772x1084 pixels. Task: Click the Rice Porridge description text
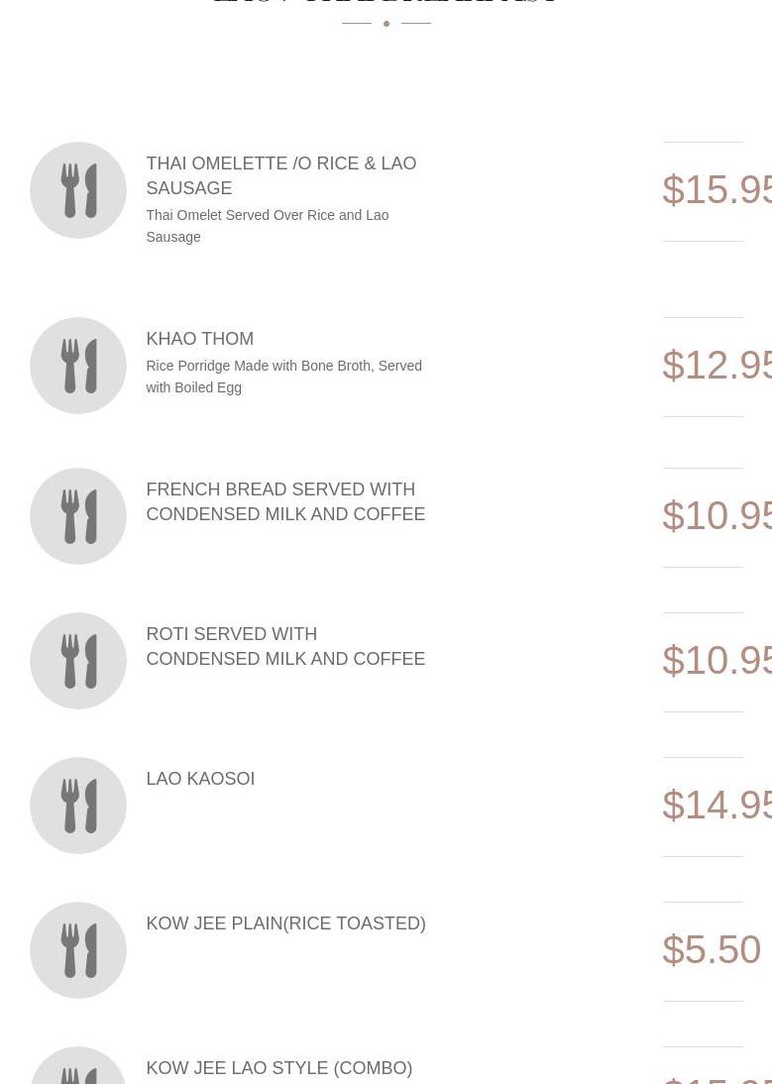coord(283,377)
